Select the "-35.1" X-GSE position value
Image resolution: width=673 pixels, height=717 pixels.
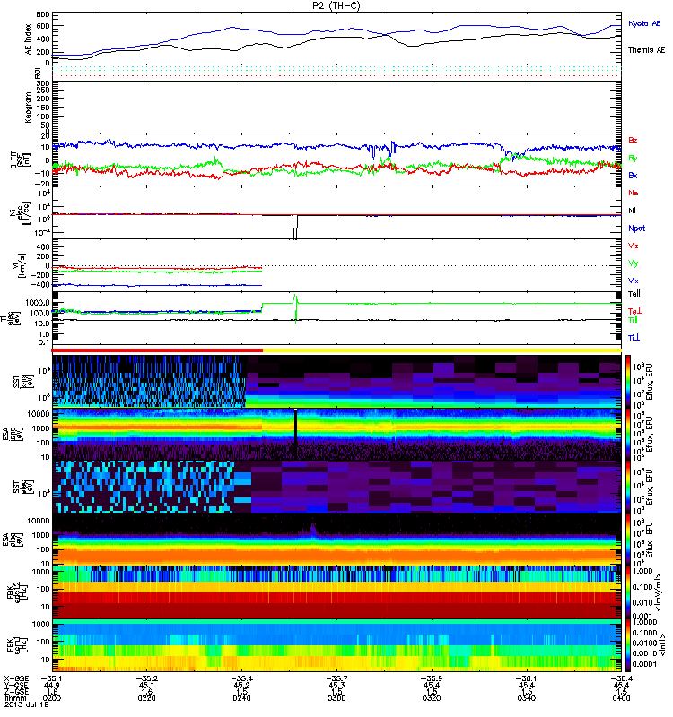tap(52, 678)
